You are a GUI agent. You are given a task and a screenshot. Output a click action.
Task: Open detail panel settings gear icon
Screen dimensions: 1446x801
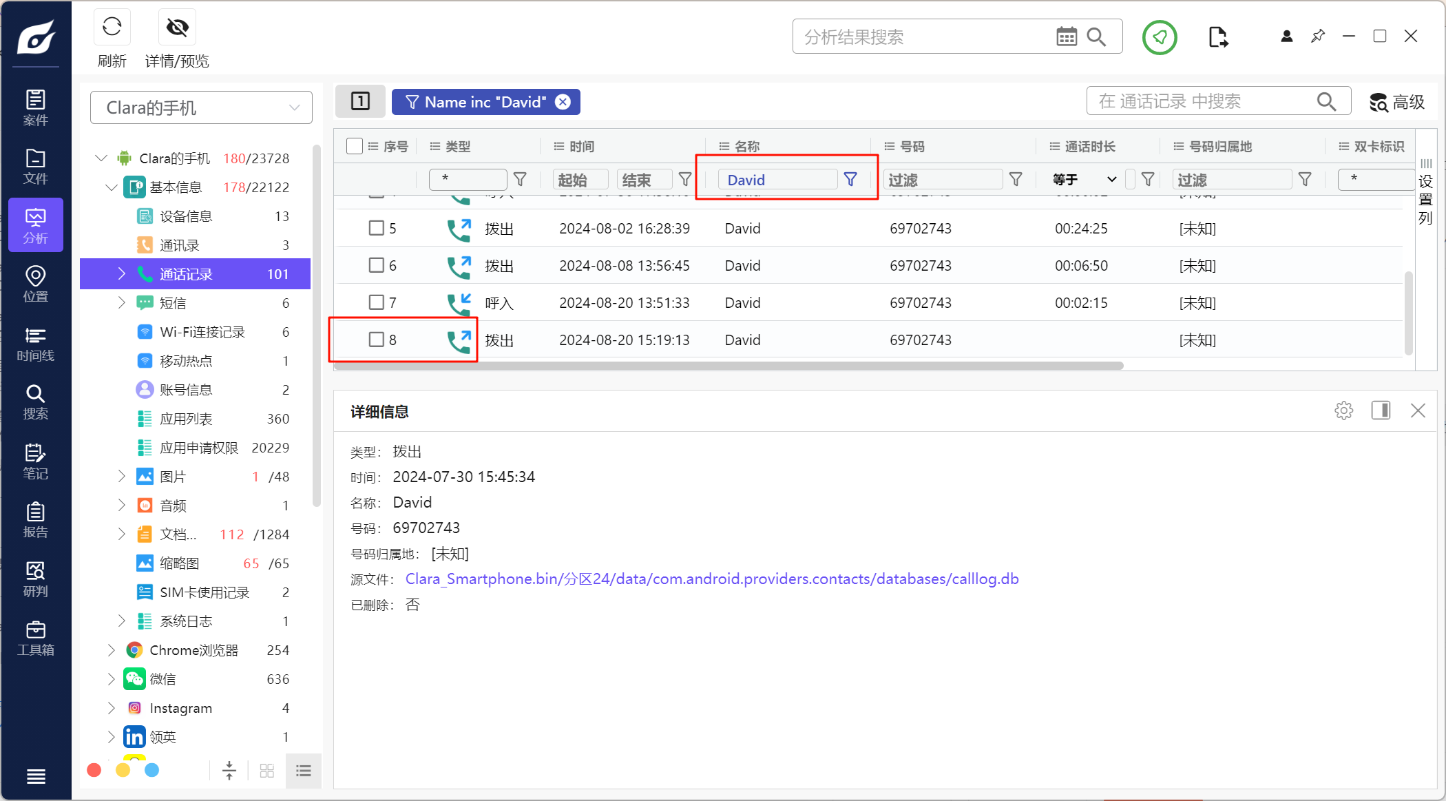point(1343,411)
